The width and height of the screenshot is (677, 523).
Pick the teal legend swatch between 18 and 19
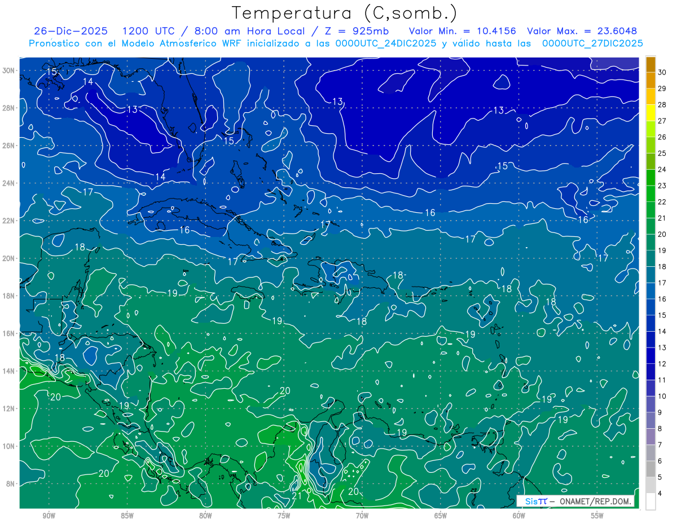(x=651, y=258)
